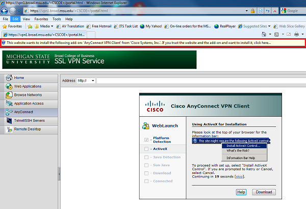The width and height of the screenshot is (306, 209).
Task: Click the security lock icon in address bar
Action: pos(252,11)
